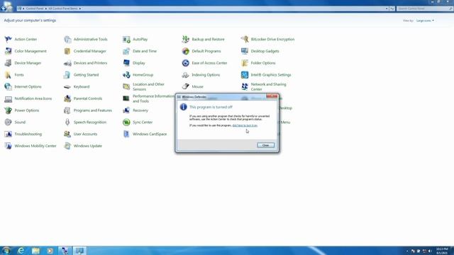454x255 pixels.
Task: Open Windows Explorer folder on taskbar
Action: tap(35, 251)
